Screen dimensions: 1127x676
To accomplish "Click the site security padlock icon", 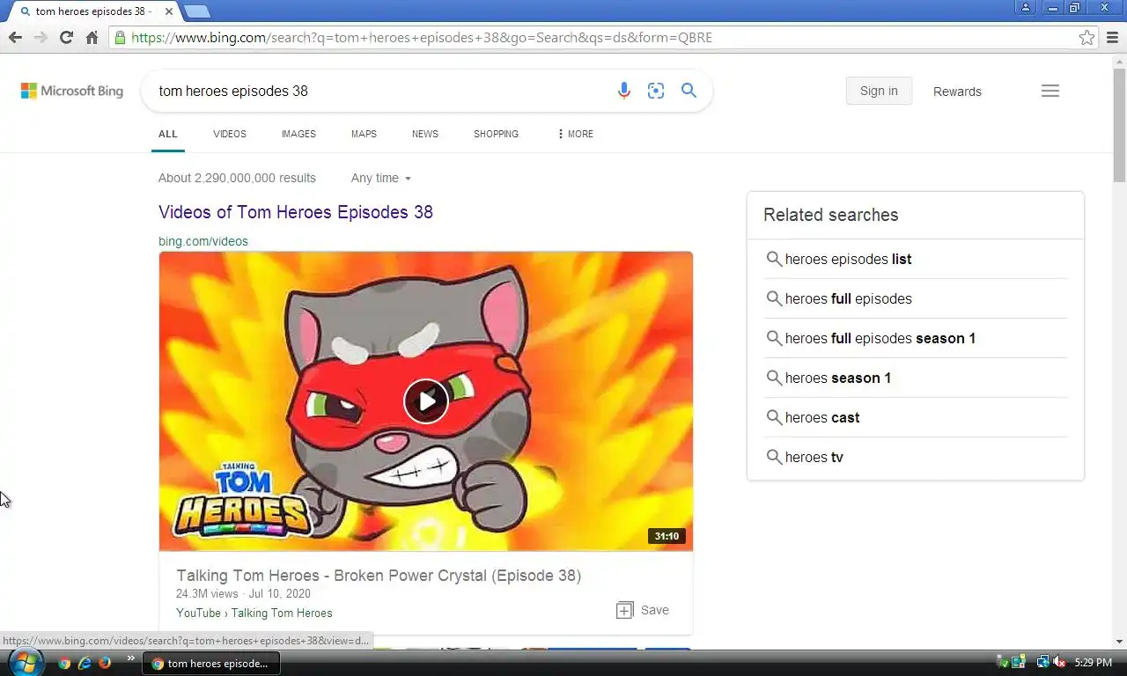I will coord(120,38).
